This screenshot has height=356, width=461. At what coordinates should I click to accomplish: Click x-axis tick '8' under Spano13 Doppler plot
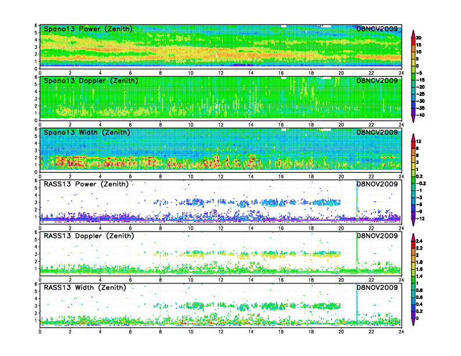(x=161, y=125)
